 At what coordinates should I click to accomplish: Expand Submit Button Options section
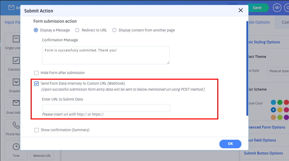(x=263, y=153)
